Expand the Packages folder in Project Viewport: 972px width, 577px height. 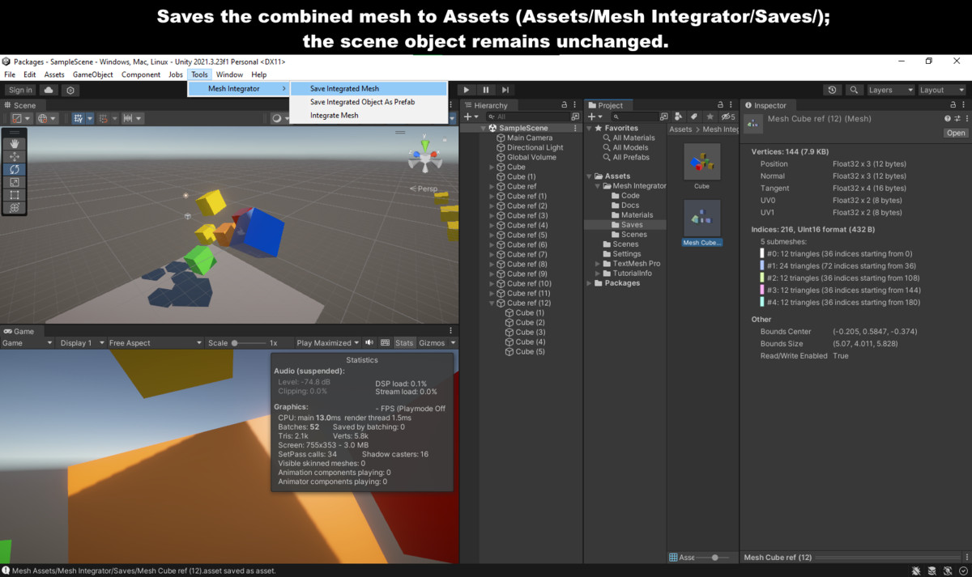589,283
